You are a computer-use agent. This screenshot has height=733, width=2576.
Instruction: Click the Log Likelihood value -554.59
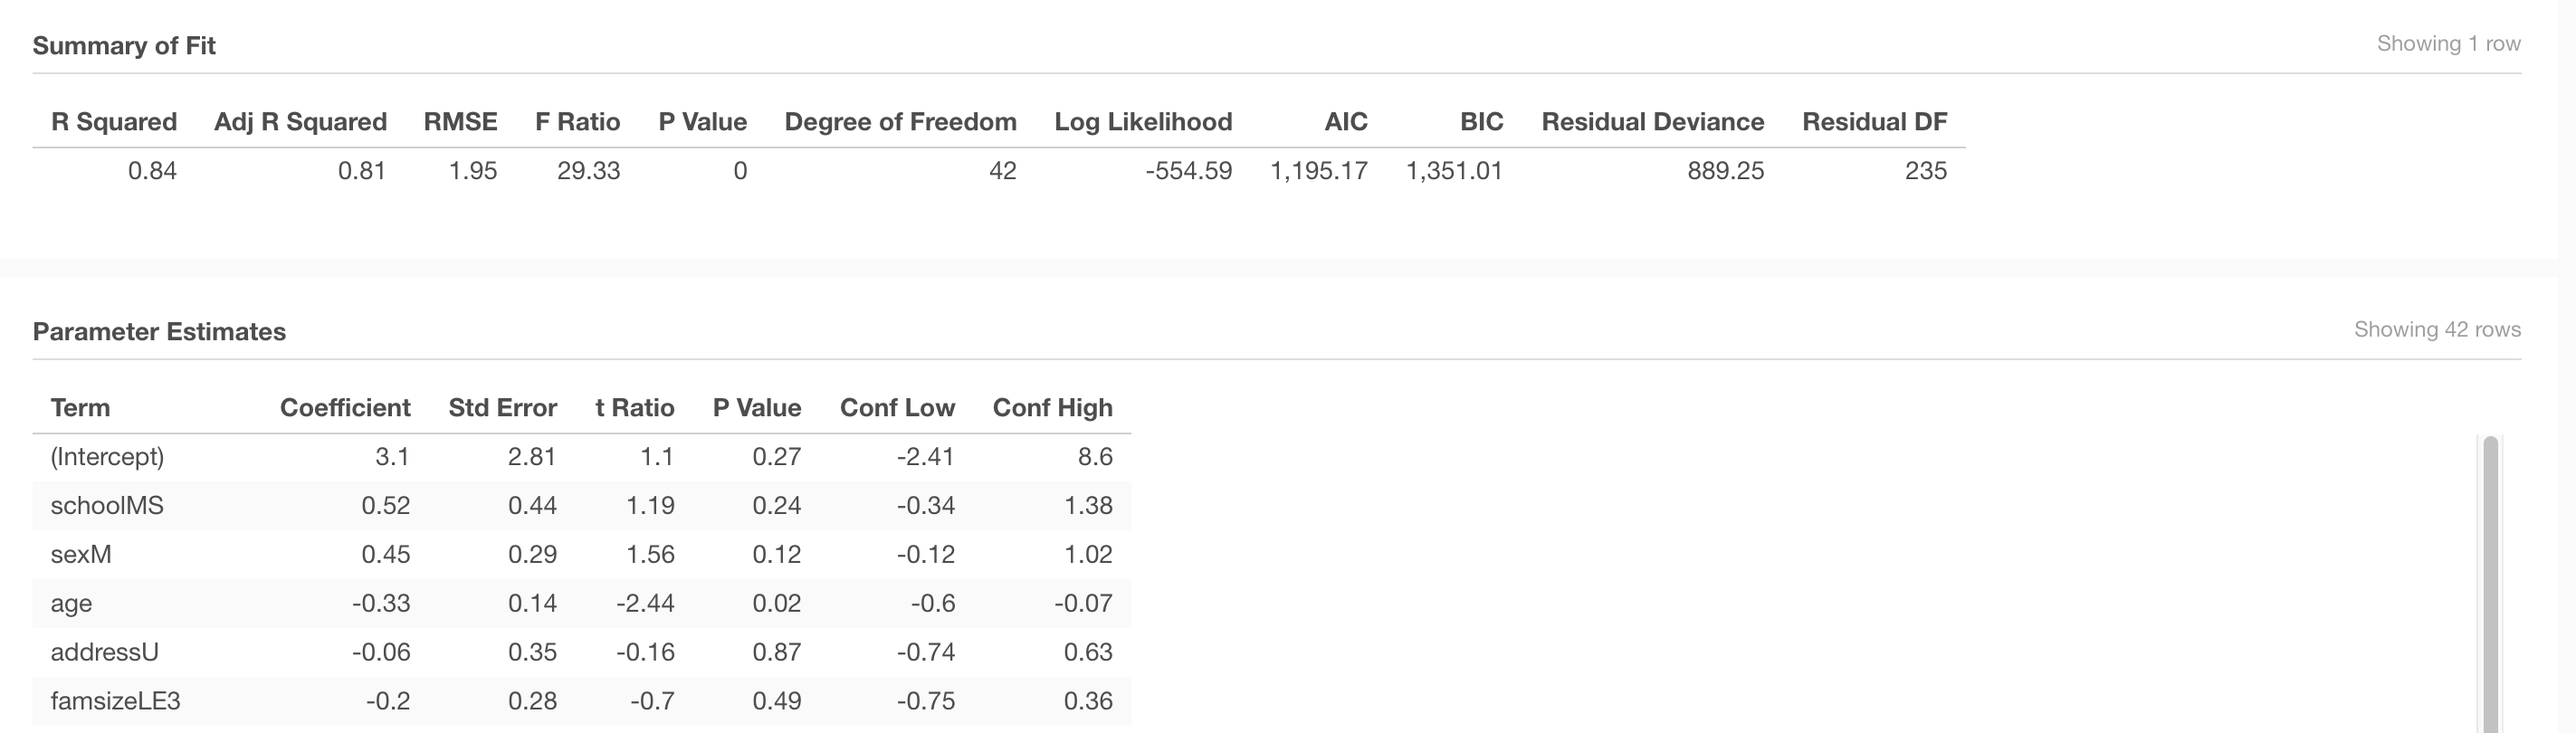1188,171
